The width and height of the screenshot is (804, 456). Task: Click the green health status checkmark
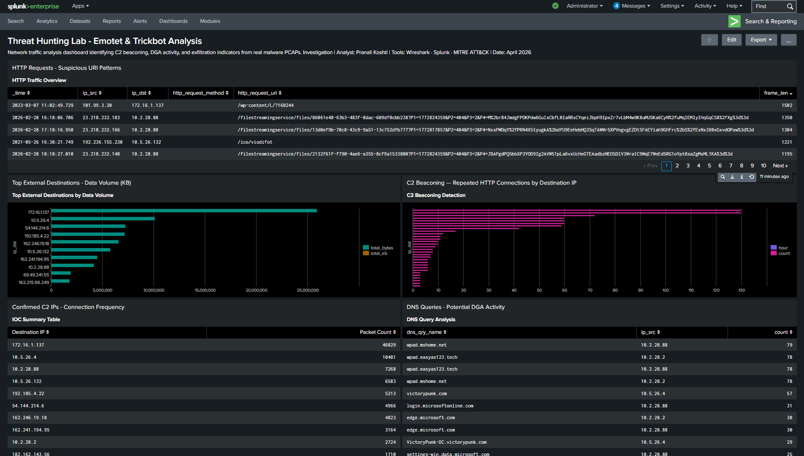pyautogui.click(x=555, y=6)
